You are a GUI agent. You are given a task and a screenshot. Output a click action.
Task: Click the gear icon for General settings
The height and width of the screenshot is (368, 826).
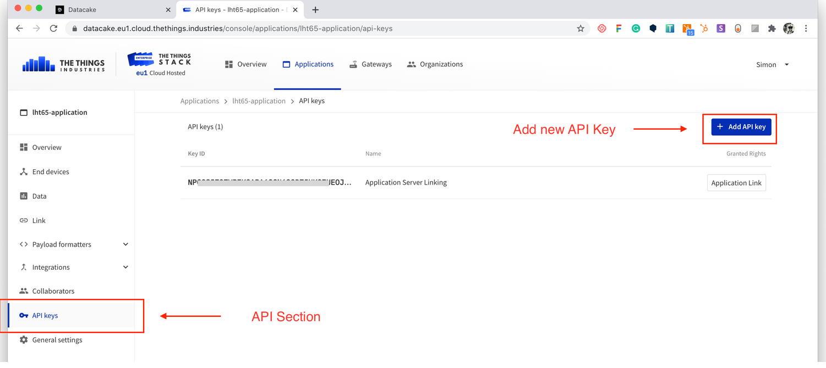point(24,340)
